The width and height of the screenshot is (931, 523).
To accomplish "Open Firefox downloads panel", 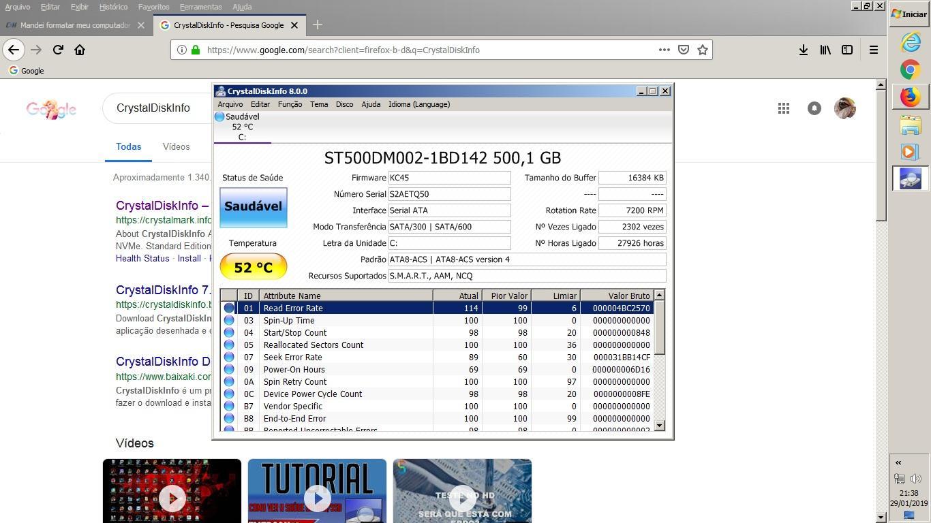I will [804, 50].
